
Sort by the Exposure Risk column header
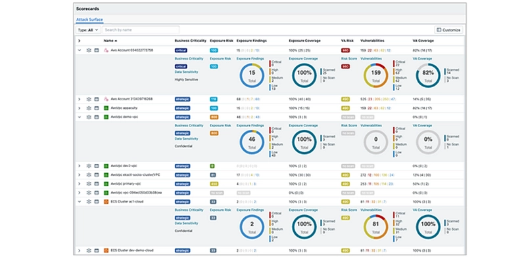tap(221, 41)
